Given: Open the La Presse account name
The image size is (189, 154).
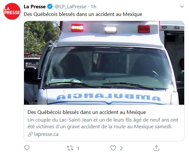Looking at the screenshot, I should coord(35,7).
